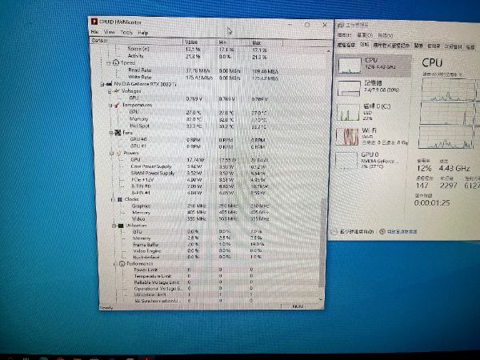Viewport: 480px width, 360px height.
Task: Collapse the Clocks group
Action: [113, 199]
